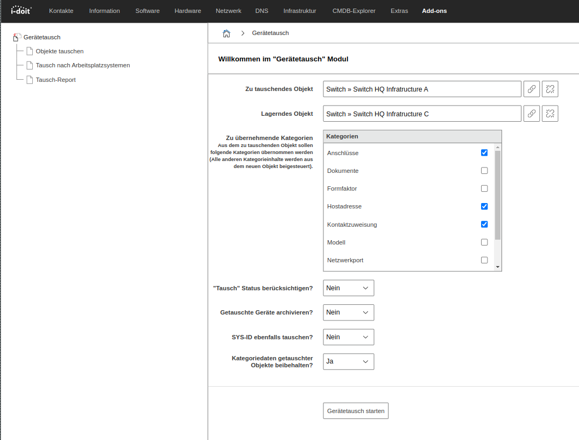Check the Netzwerkport category

pyautogui.click(x=484, y=260)
